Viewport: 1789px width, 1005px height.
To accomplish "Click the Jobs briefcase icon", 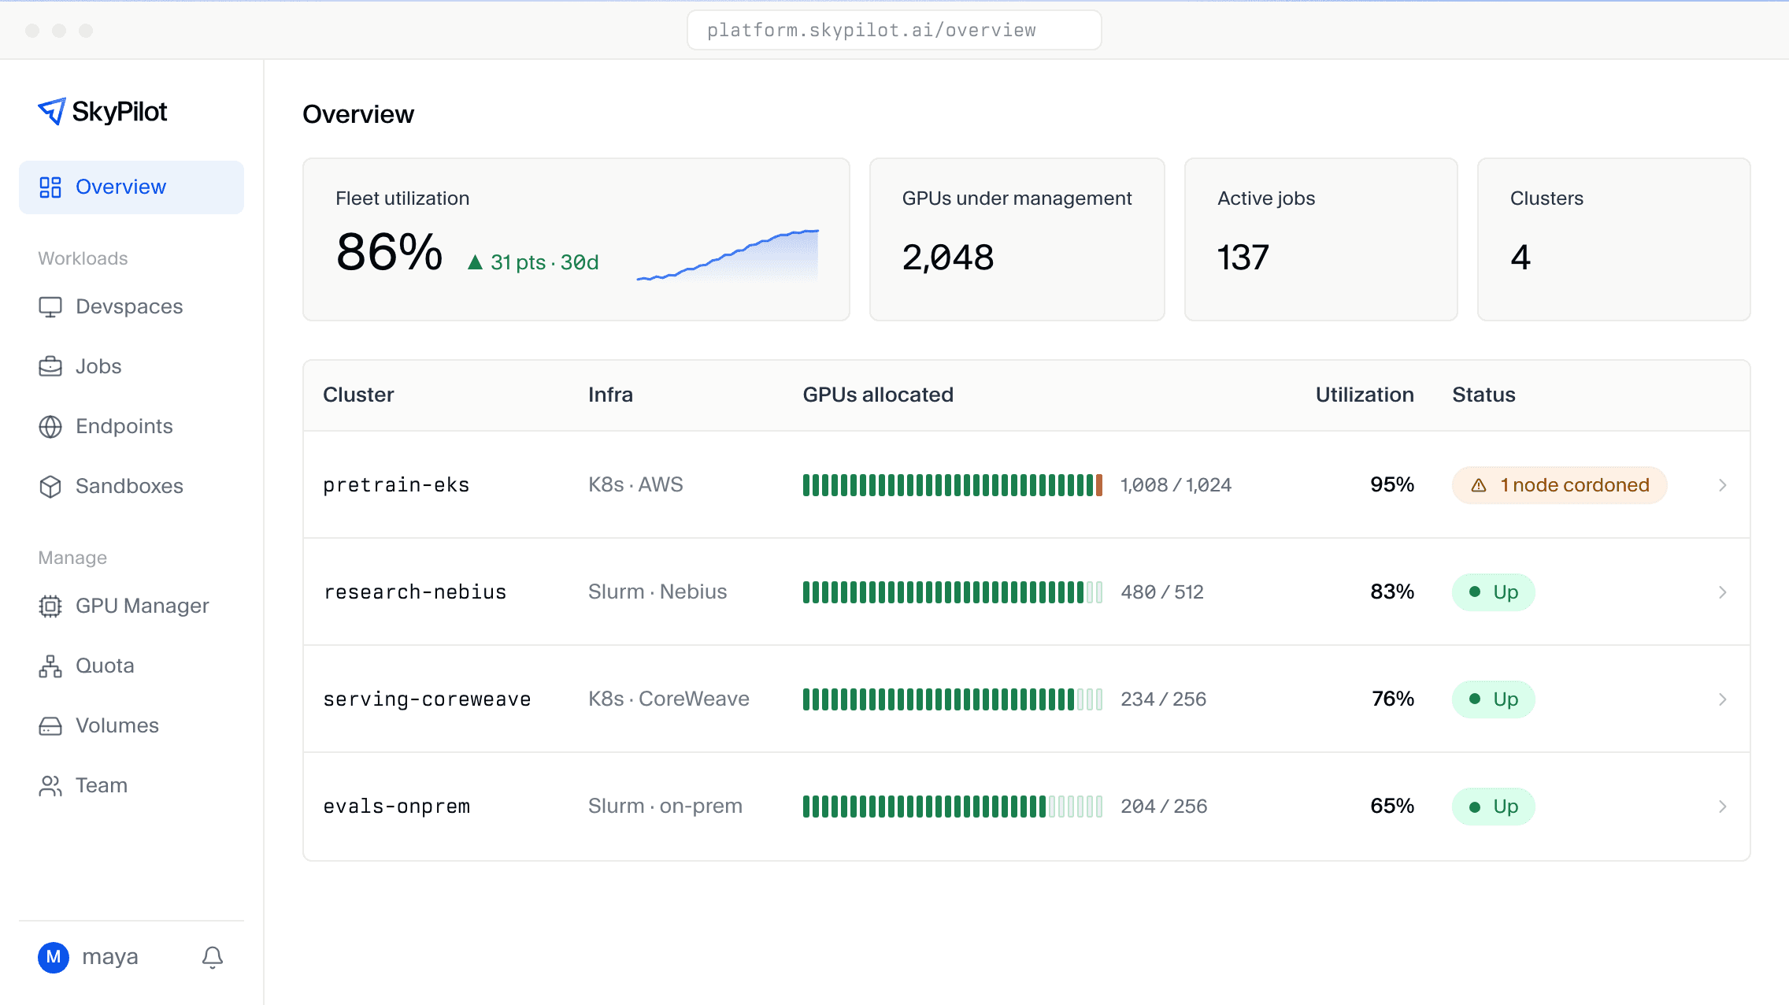I will click(50, 366).
